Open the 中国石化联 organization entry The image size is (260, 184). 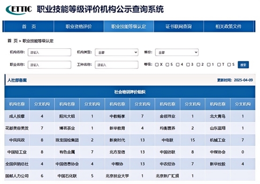click(x=67, y=176)
